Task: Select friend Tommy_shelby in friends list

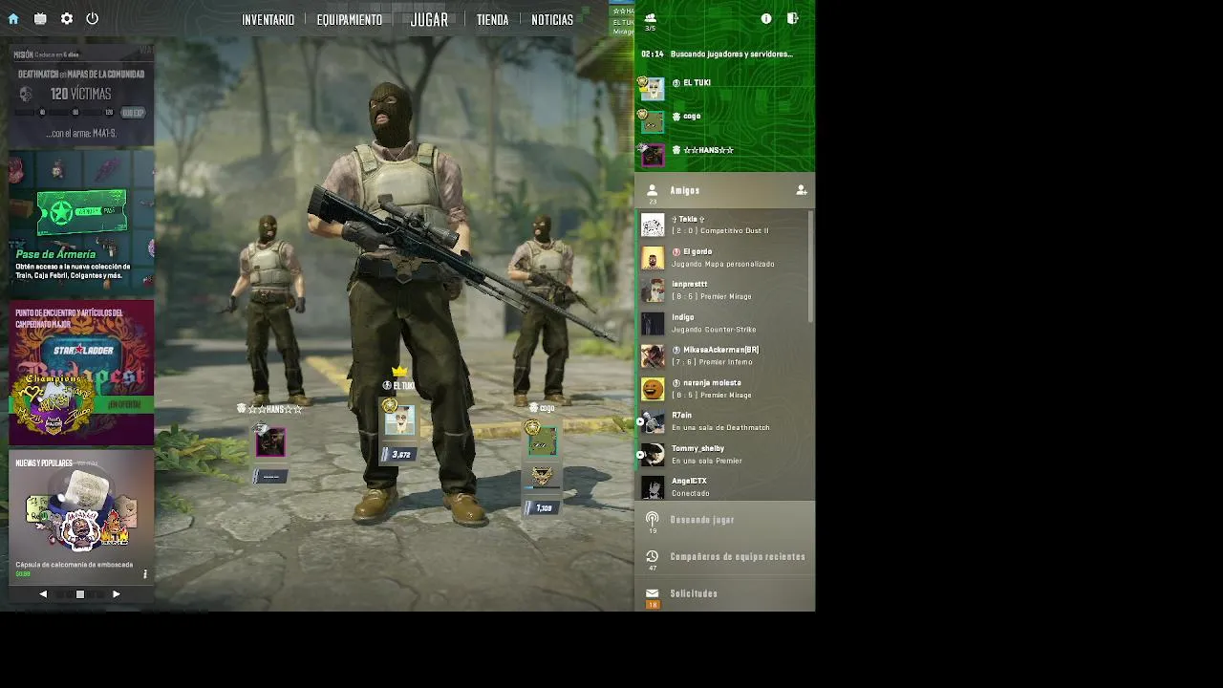Action: tap(724, 454)
